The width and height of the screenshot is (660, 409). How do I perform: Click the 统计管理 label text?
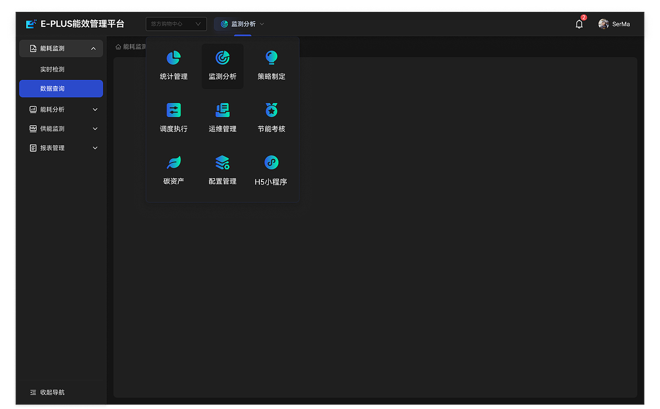click(x=174, y=76)
